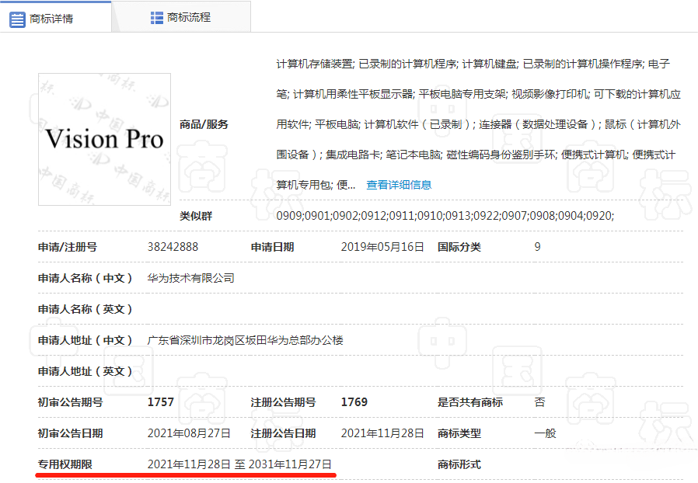Click the 商标类型 label

(459, 433)
